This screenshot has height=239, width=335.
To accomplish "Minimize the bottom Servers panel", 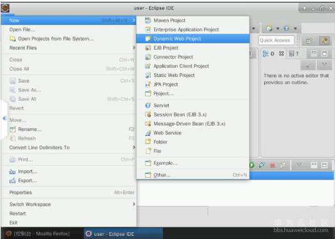I will tap(314, 165).
